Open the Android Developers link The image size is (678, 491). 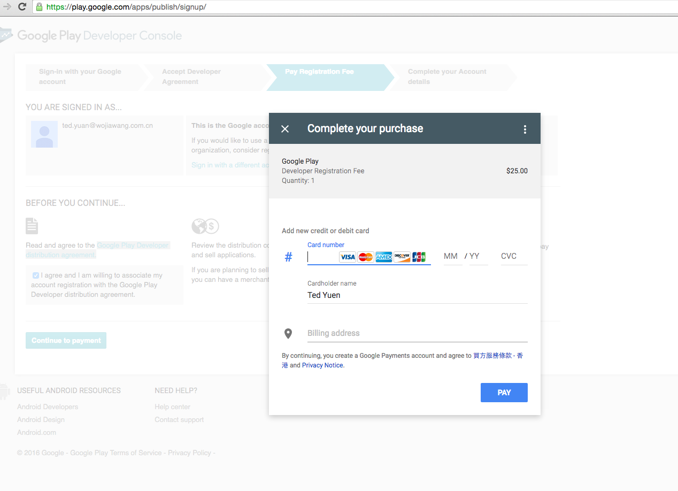click(48, 407)
